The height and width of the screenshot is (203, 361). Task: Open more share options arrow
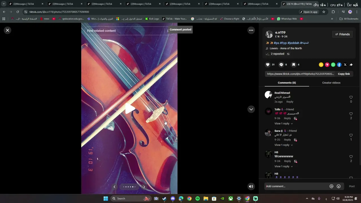[x=351, y=65]
